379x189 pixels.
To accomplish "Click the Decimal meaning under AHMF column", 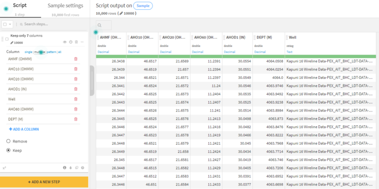I will pyautogui.click(x=103, y=52).
